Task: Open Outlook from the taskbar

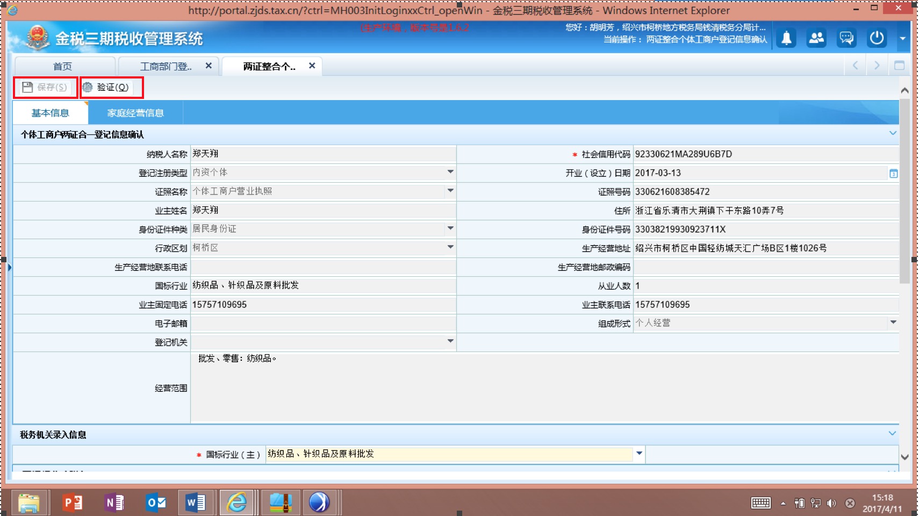Action: 156,503
